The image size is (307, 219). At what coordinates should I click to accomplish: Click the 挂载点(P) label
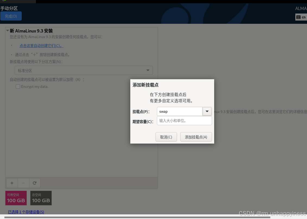tap(141, 112)
